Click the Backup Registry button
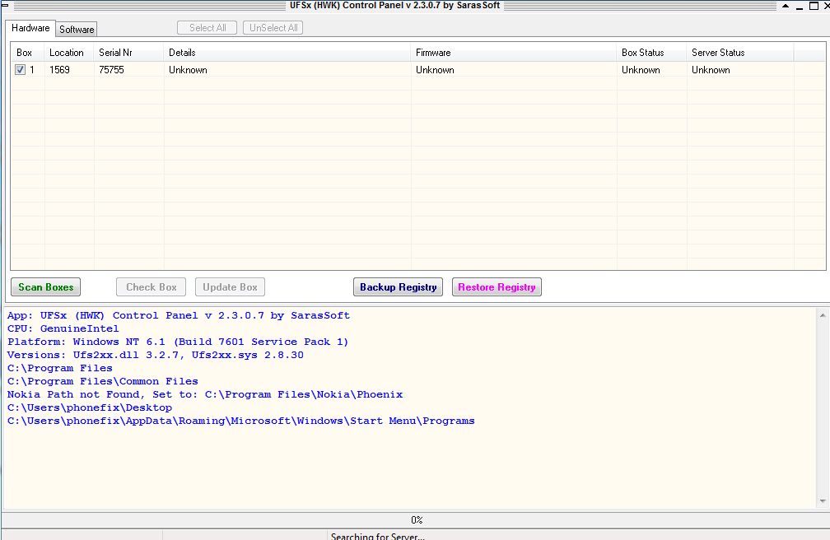 [398, 287]
